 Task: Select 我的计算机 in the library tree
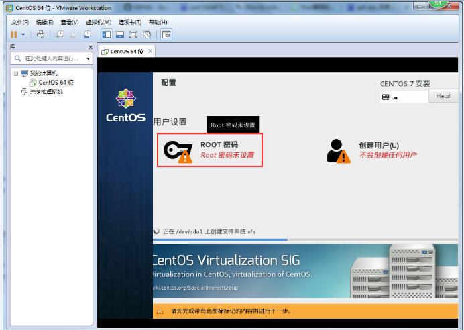[x=44, y=73]
